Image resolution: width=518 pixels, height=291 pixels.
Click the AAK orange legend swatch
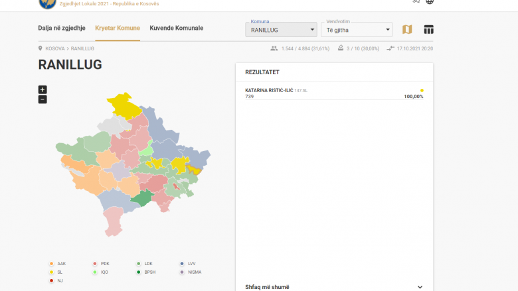pos(52,263)
